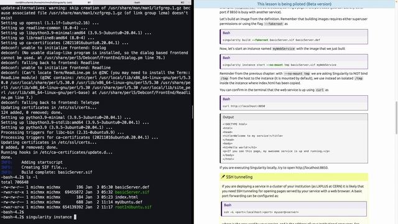Click the inline 'curl' word before the Bash block

[320, 90]
